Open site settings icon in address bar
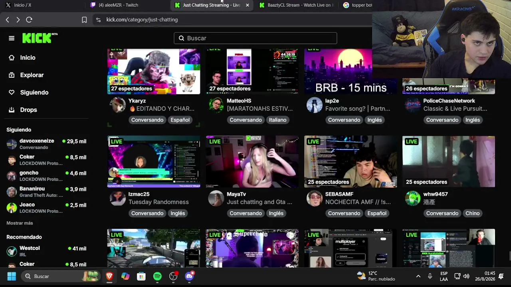 click(x=98, y=20)
